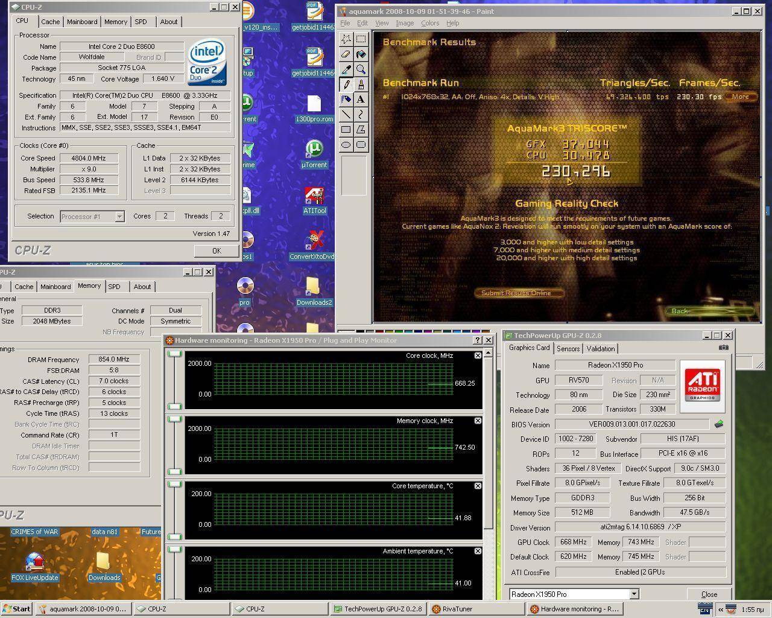Open the µTorrent desktop shortcut

point(314,154)
